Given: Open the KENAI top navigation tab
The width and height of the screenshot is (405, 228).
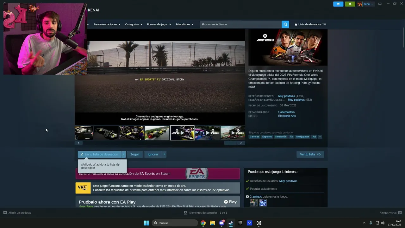Looking at the screenshot, I should [x=94, y=10].
